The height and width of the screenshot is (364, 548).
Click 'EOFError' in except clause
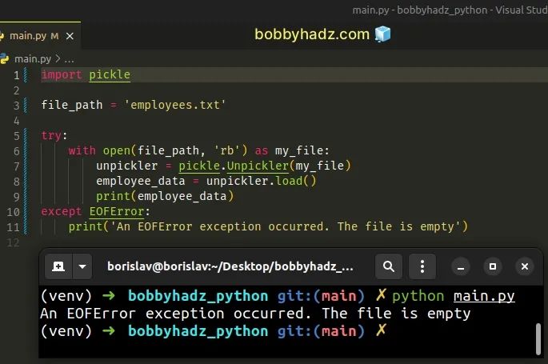tap(117, 211)
